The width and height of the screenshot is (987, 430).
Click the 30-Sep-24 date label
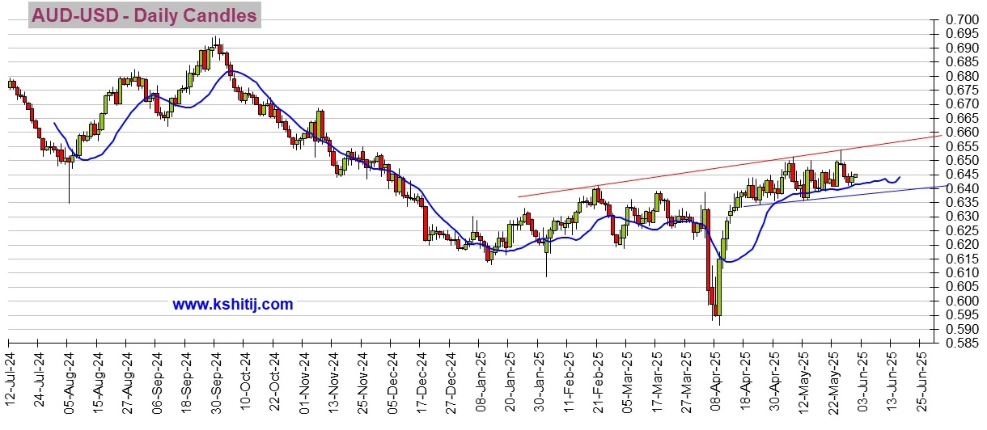[215, 379]
